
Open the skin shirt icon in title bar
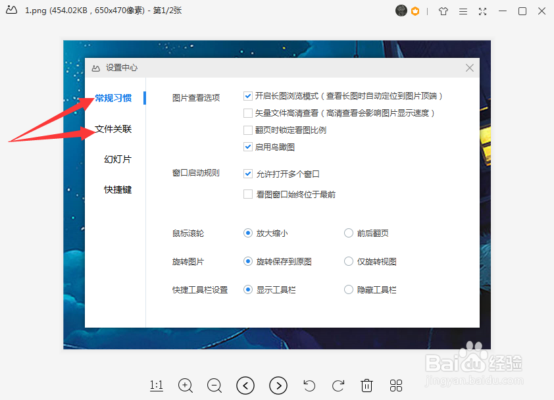[443, 11]
